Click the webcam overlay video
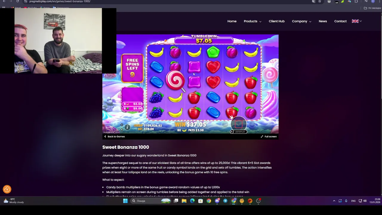The image size is (382, 215). click(58, 41)
